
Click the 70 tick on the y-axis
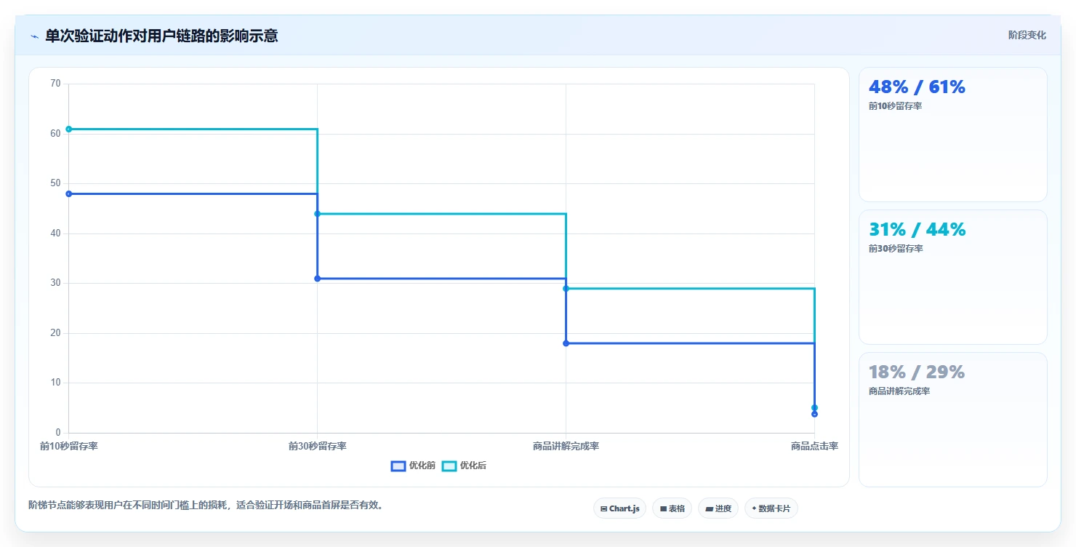(55, 84)
